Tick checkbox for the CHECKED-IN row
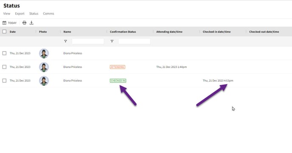The height and width of the screenshot is (153, 292). 4,80
